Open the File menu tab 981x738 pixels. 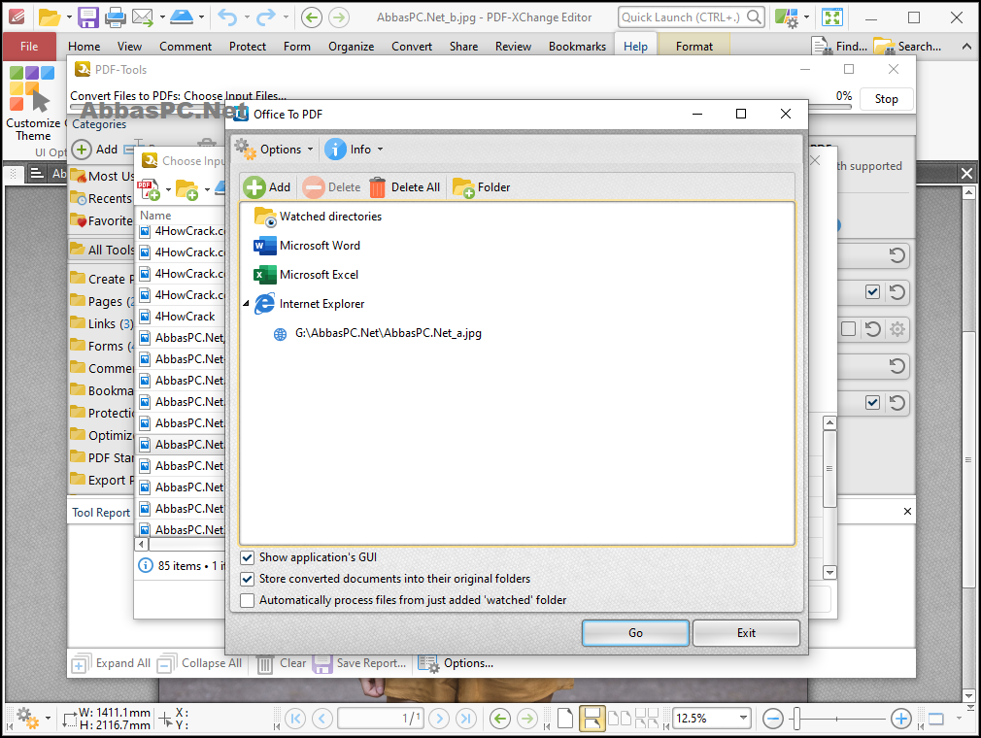click(29, 47)
